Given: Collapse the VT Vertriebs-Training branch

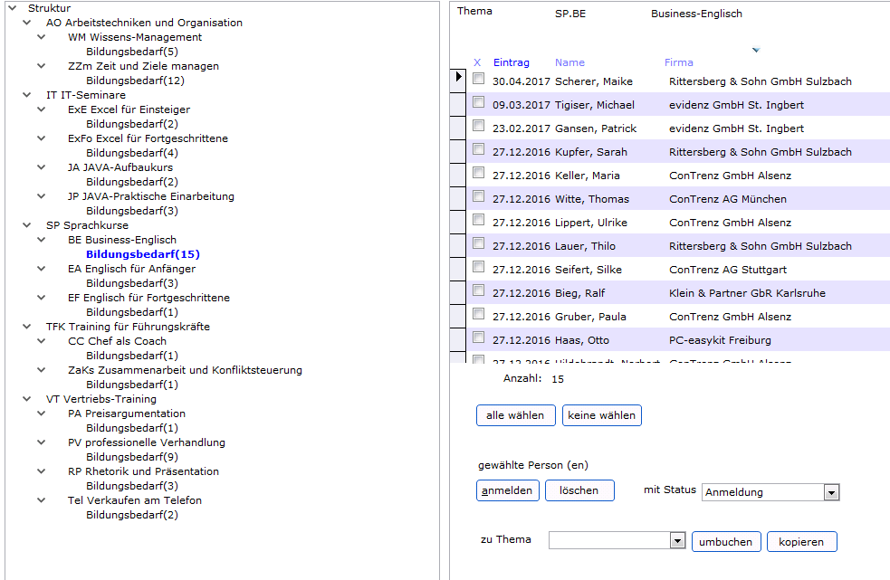Looking at the screenshot, I should pyautogui.click(x=26, y=399).
